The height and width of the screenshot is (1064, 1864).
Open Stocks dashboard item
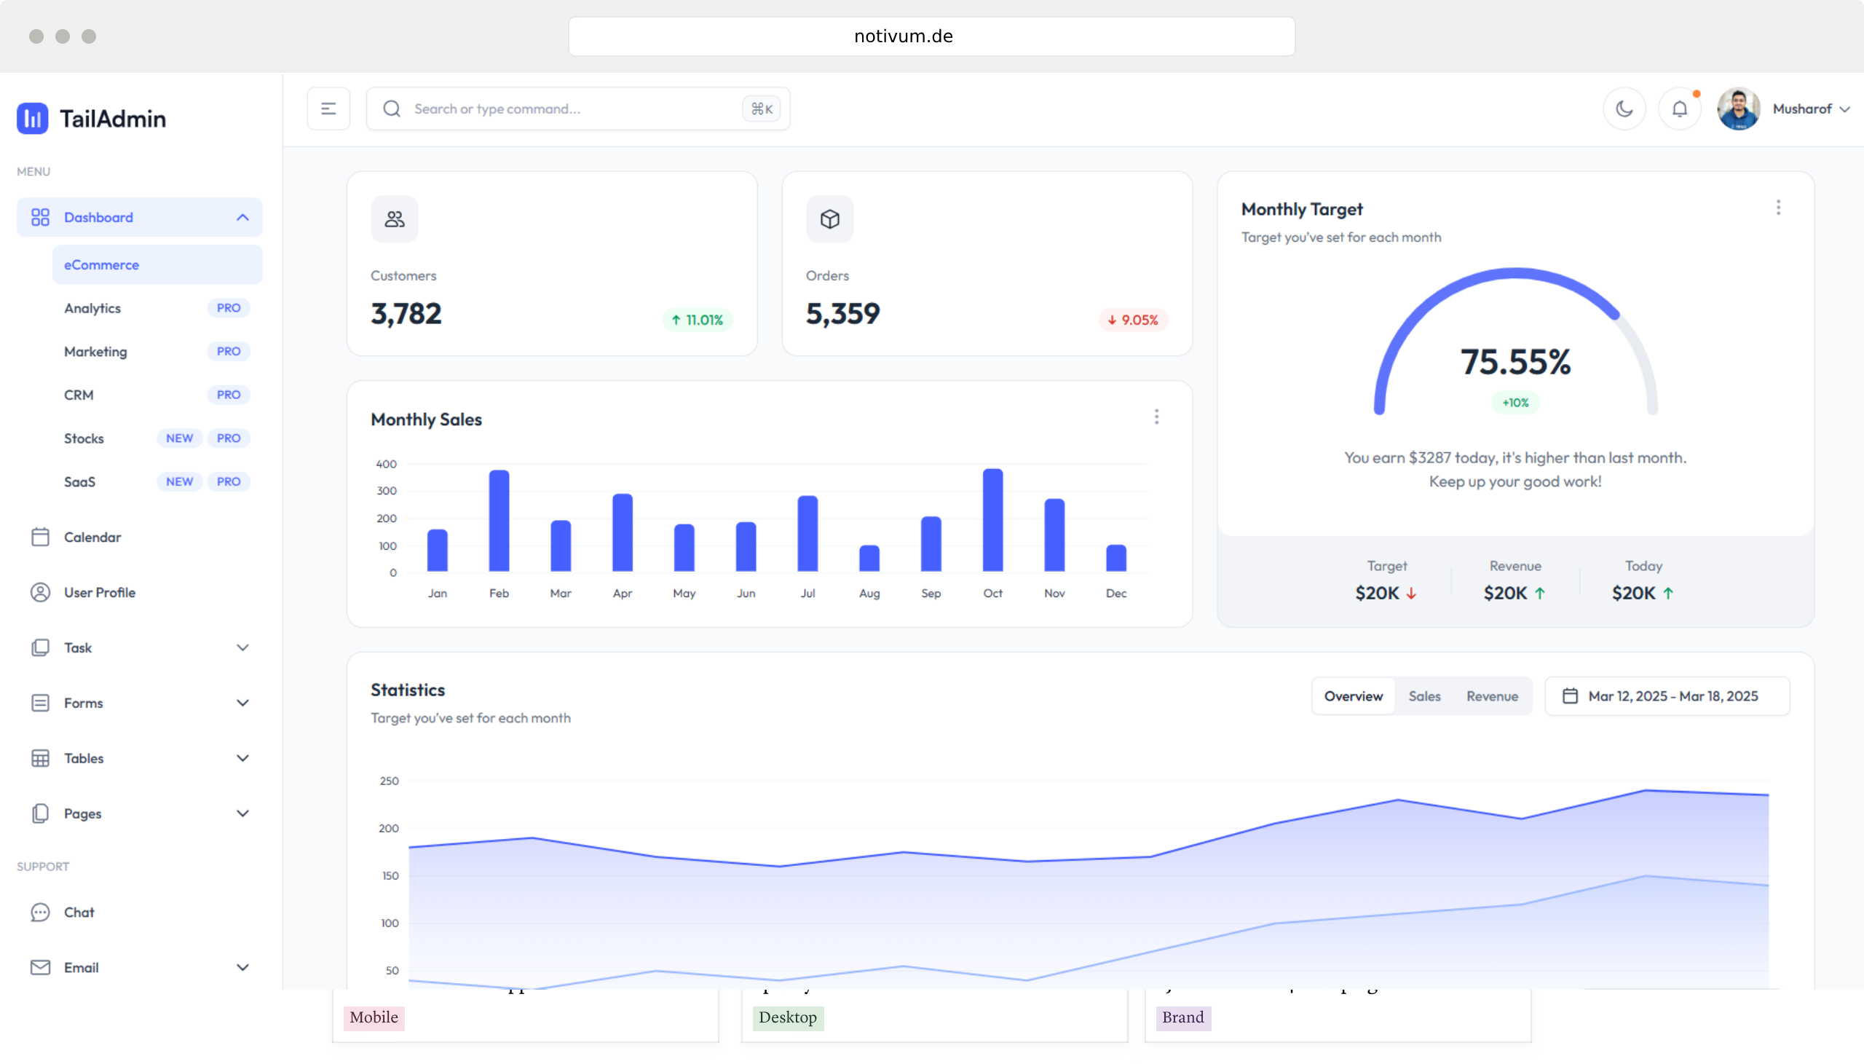(x=157, y=438)
